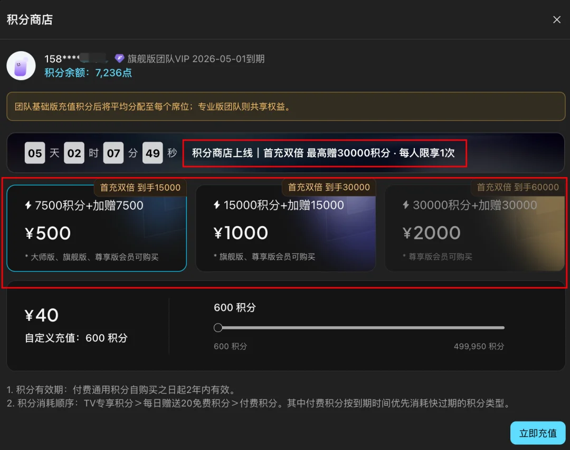
Task: Click the 首充双倍 到手60000 promotional badge
Action: (517, 187)
